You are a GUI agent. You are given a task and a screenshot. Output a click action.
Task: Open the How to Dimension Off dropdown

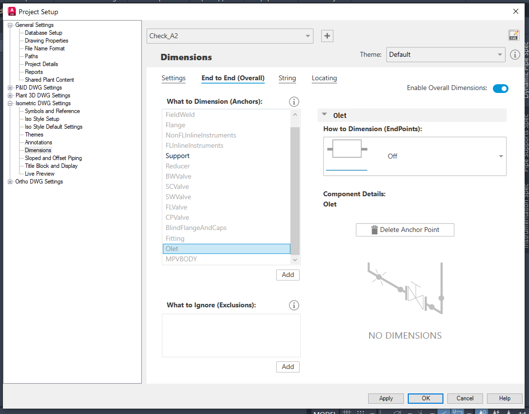click(x=415, y=156)
